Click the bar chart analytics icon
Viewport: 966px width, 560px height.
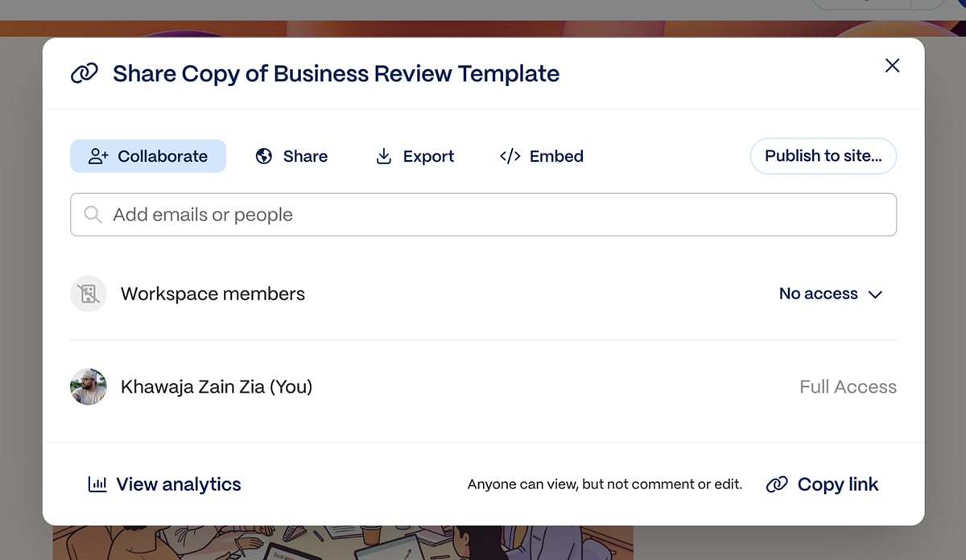(x=97, y=484)
